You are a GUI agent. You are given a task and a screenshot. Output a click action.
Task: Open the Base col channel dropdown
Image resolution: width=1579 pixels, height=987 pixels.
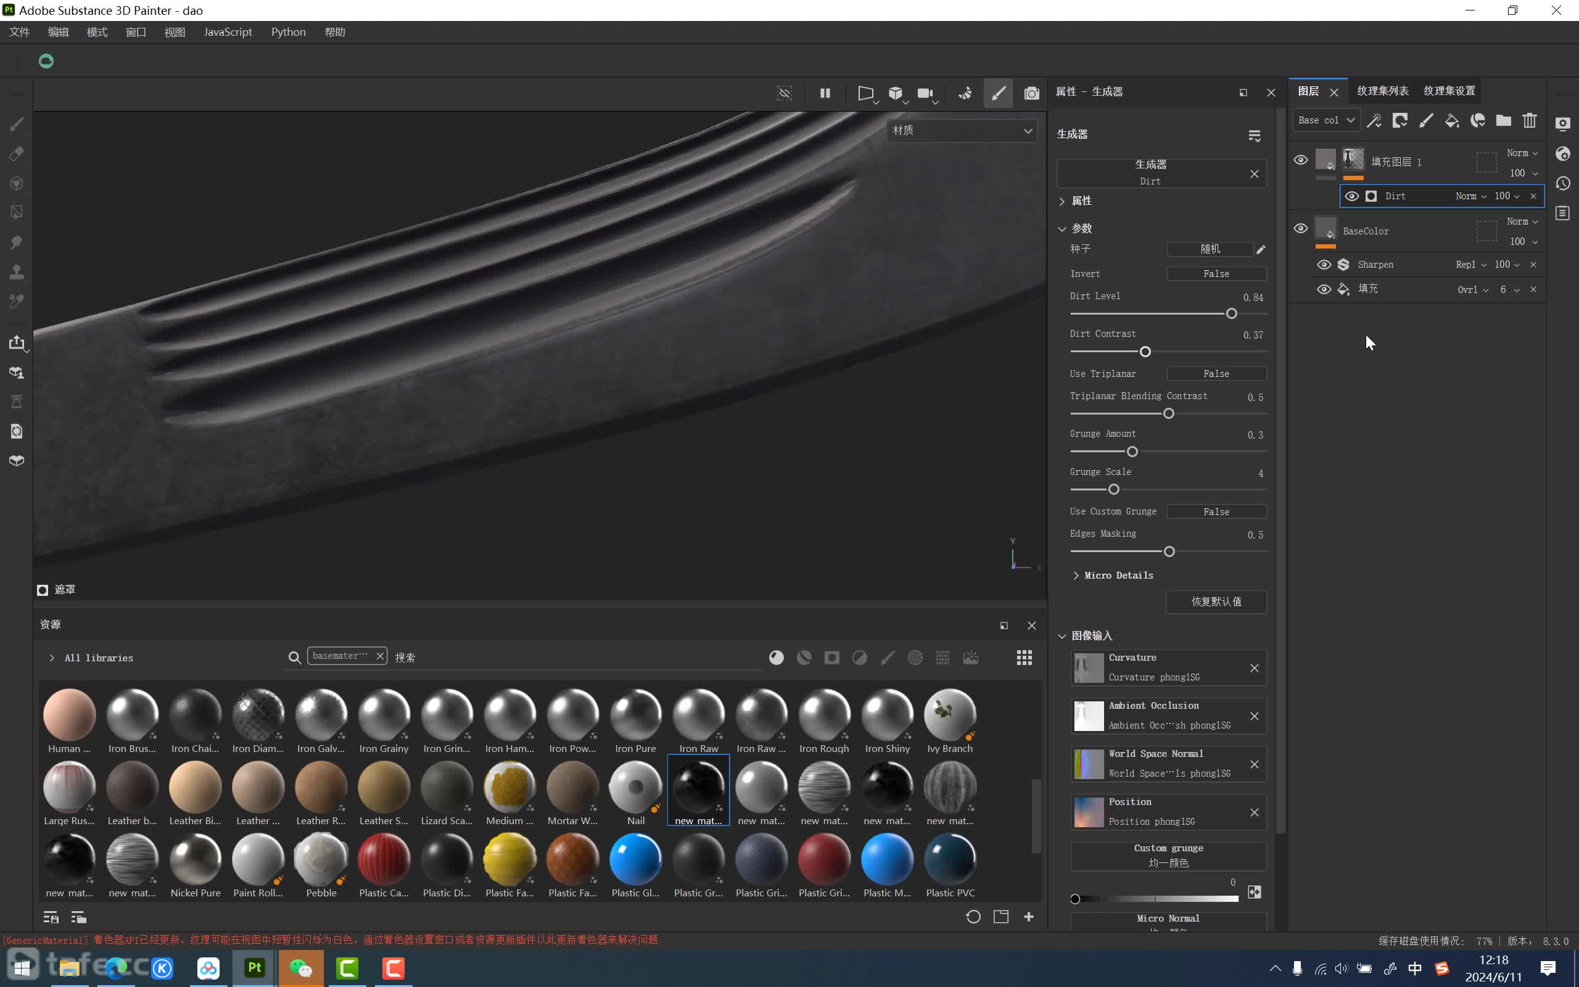(1326, 120)
